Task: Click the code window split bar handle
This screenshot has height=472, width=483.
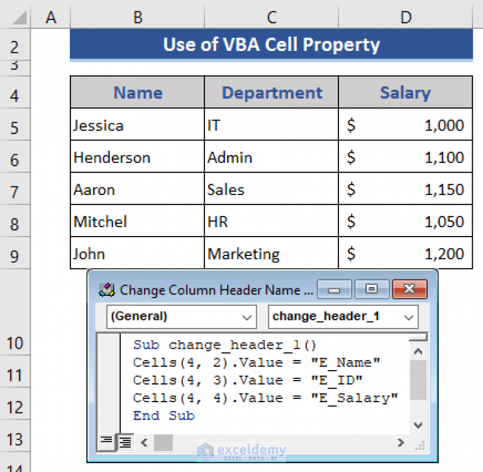Action: pos(418,337)
